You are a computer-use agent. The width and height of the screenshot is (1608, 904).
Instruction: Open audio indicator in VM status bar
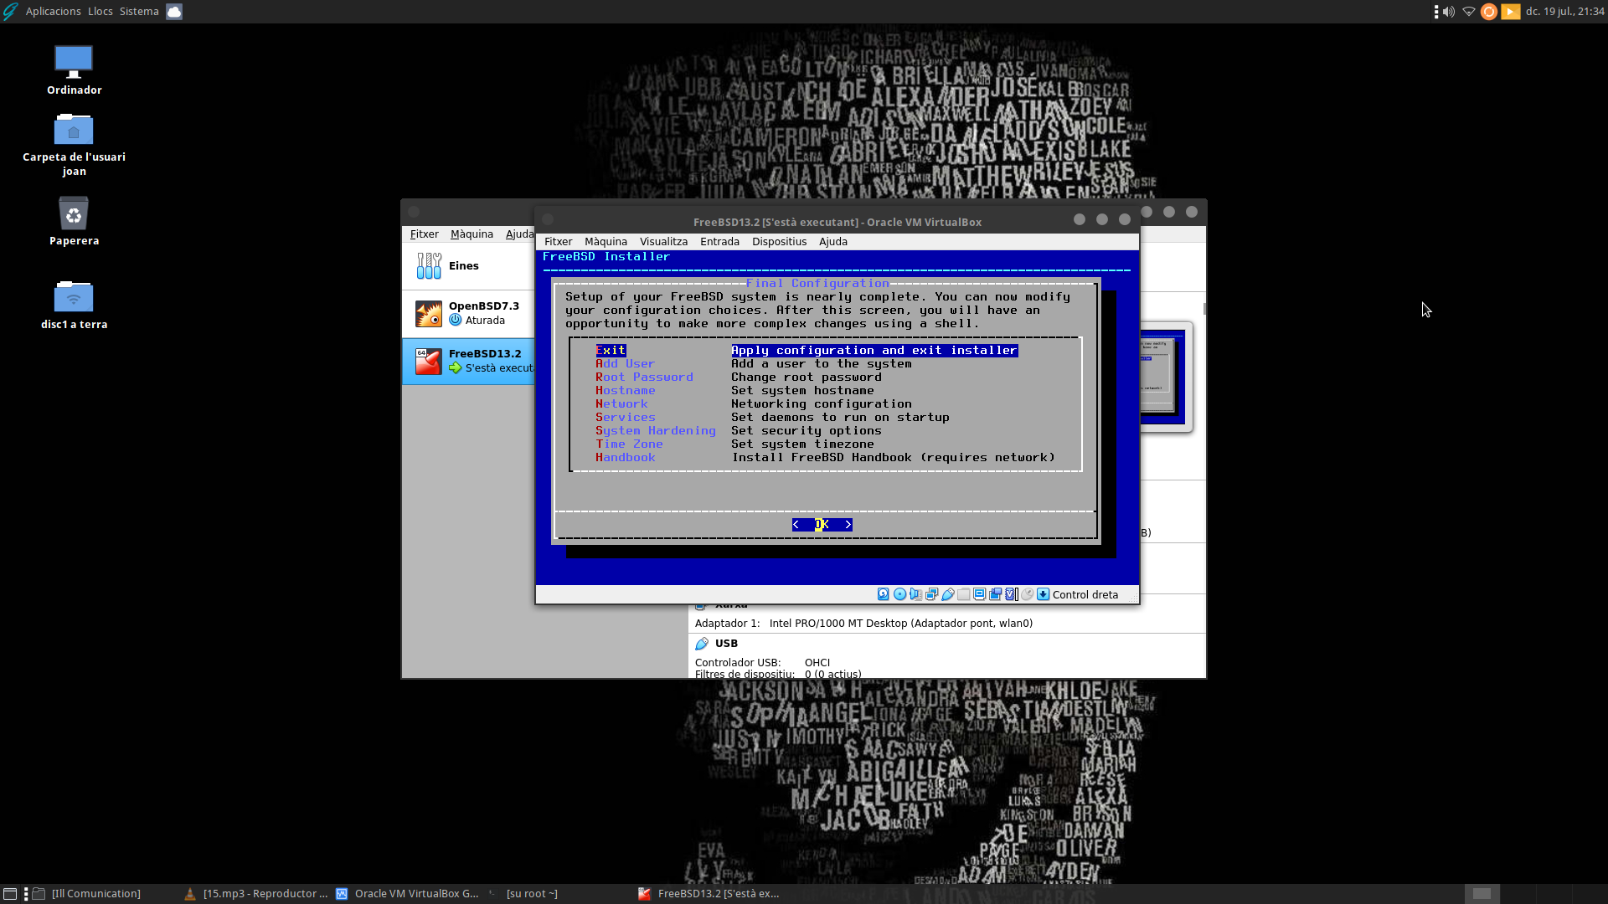pyautogui.click(x=915, y=594)
